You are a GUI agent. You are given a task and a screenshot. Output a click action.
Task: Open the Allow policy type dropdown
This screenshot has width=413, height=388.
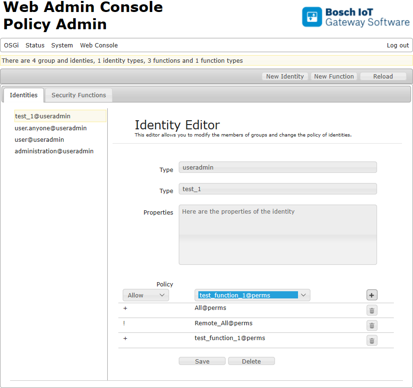(x=146, y=295)
